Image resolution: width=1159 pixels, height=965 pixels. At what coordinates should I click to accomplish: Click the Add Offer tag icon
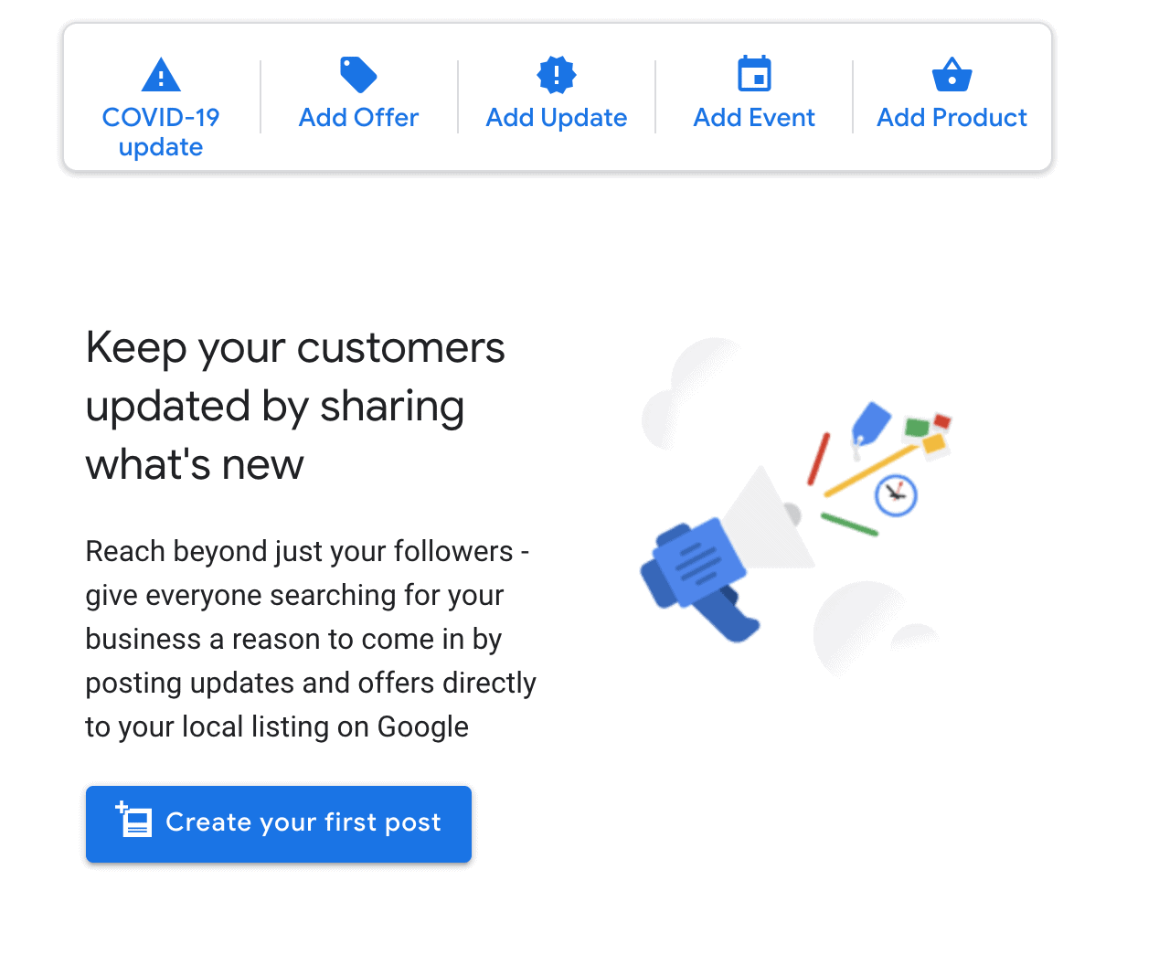(x=358, y=75)
